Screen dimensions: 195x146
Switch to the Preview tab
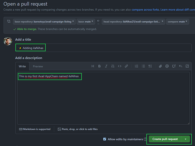click(38, 66)
